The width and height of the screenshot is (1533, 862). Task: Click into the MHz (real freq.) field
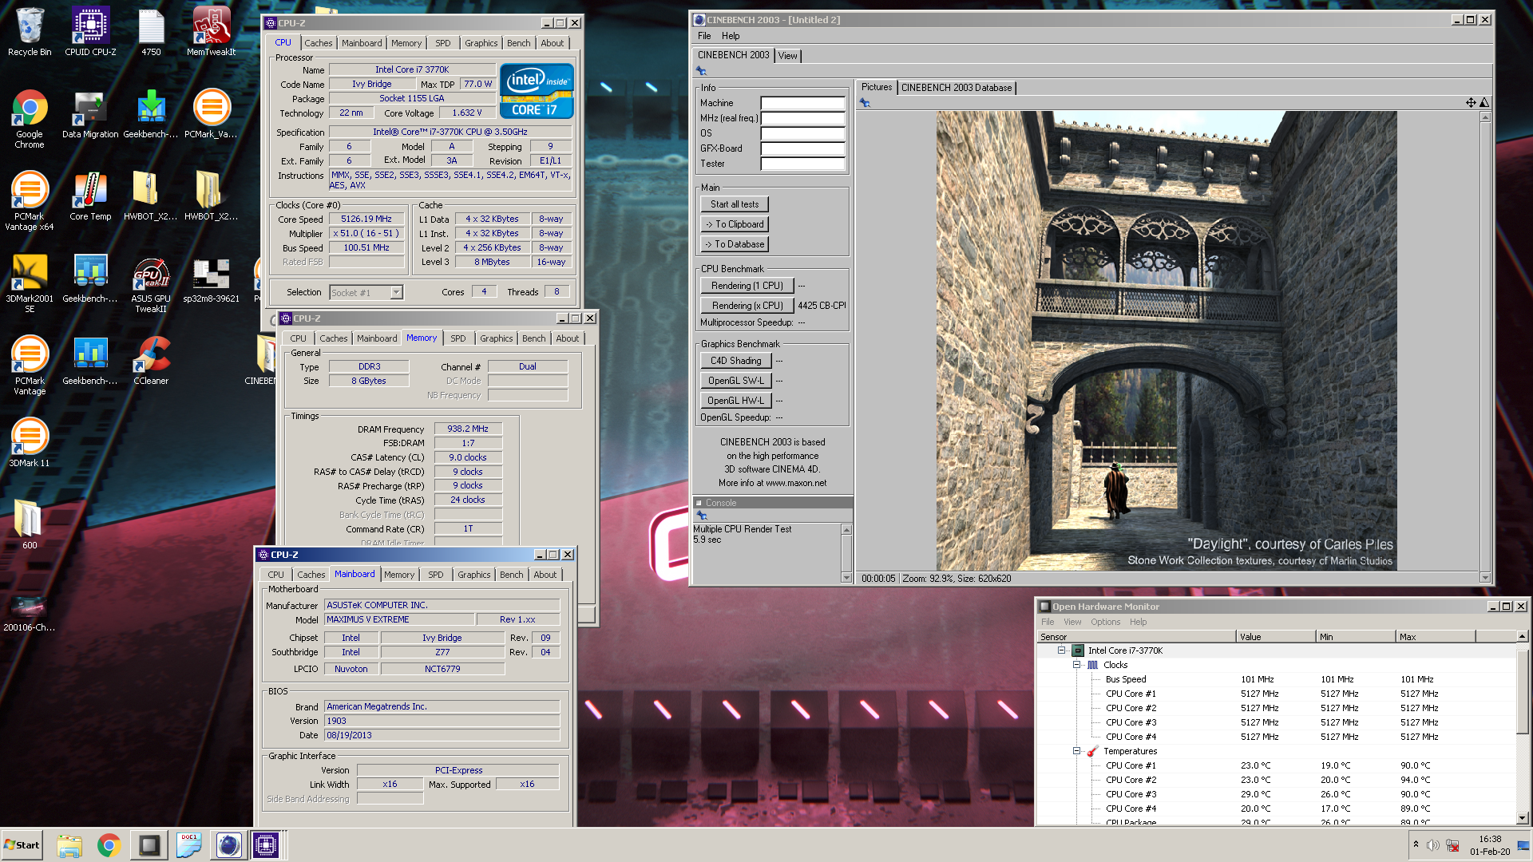click(x=802, y=118)
